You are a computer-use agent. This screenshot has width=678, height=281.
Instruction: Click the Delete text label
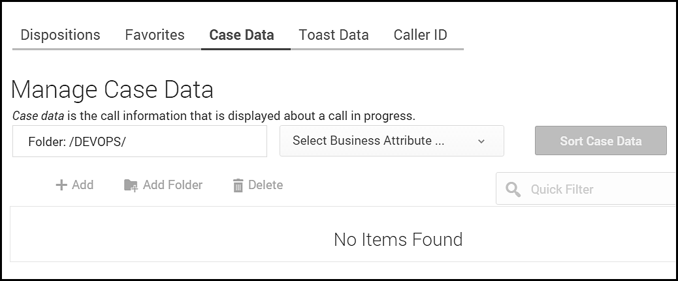265,185
